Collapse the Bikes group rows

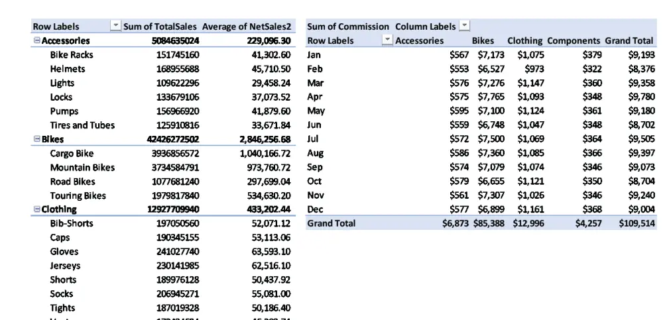36,140
